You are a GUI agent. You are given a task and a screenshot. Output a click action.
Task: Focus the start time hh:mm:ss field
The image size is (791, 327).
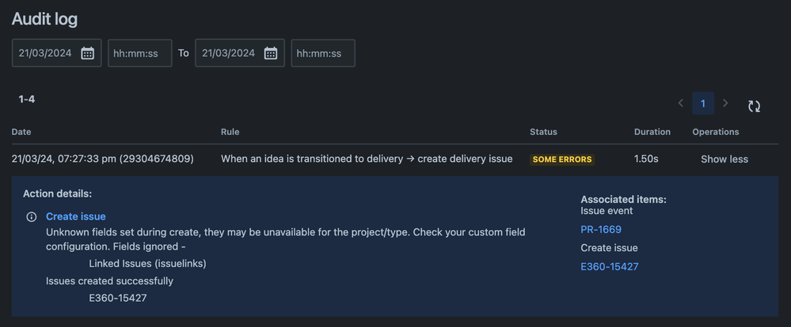pyautogui.click(x=139, y=54)
